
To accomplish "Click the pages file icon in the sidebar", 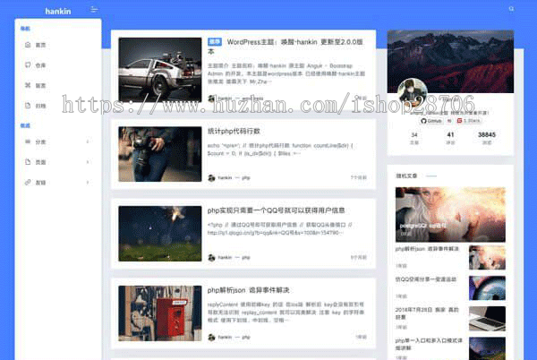I will pyautogui.click(x=28, y=162).
